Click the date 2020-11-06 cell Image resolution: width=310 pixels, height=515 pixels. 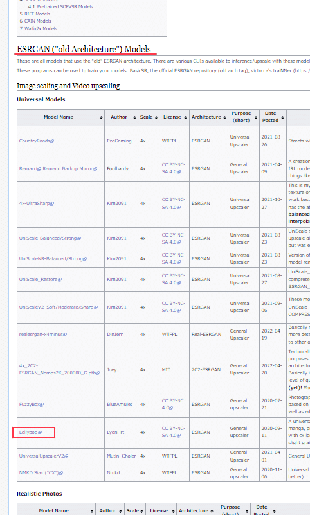click(x=271, y=473)
